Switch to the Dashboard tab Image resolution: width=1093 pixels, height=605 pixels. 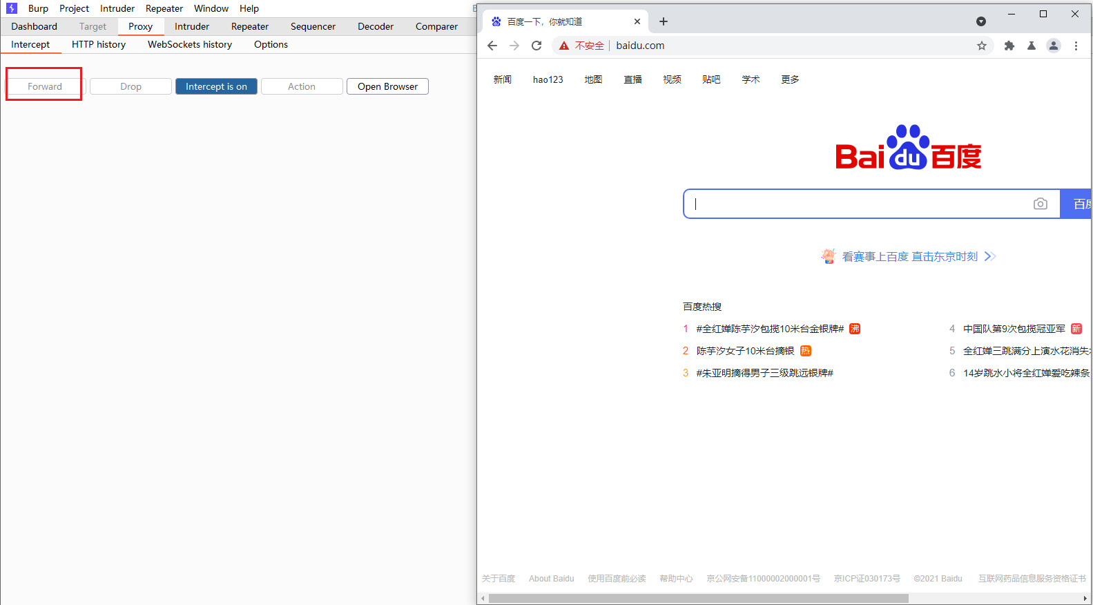point(34,26)
